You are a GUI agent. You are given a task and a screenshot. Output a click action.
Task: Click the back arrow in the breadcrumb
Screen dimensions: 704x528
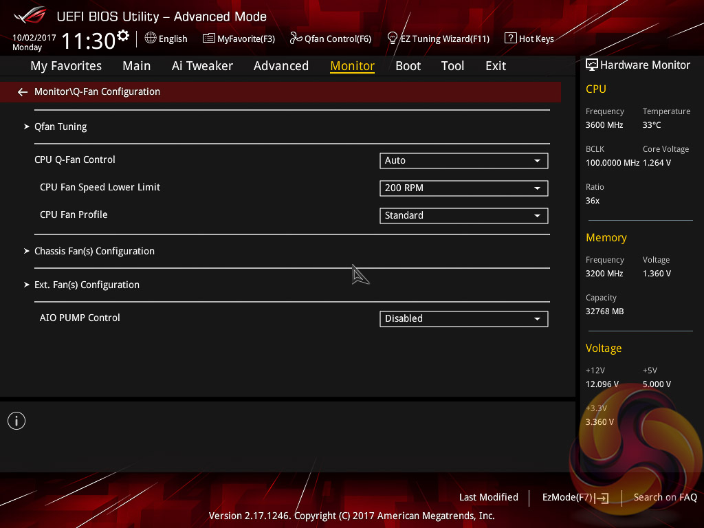coord(23,92)
